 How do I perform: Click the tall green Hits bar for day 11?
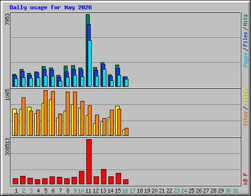click(88, 19)
